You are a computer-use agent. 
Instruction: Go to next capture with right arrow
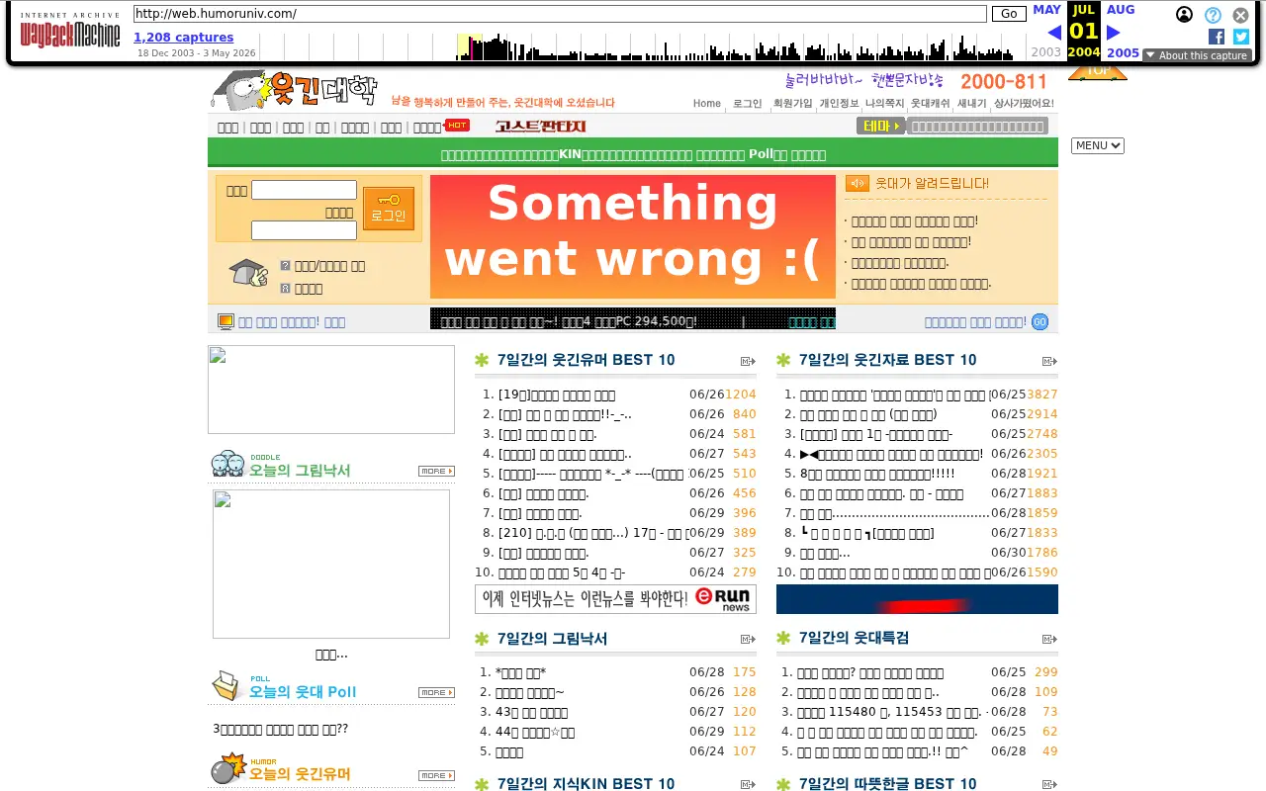pyautogui.click(x=1113, y=33)
